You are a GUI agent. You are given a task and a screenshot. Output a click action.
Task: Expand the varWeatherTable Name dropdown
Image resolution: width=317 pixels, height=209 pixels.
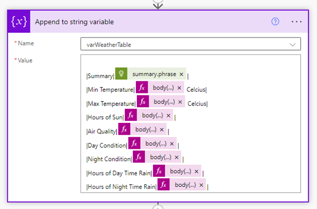(292, 44)
